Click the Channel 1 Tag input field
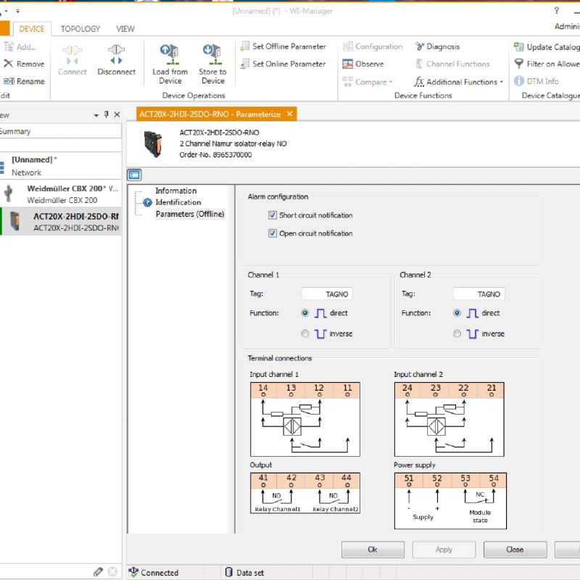The height and width of the screenshot is (580, 580). [x=327, y=294]
